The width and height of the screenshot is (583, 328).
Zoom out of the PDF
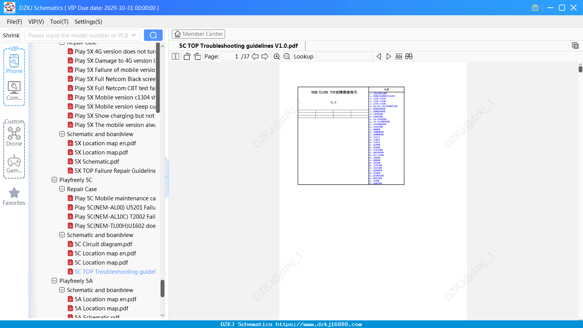click(287, 56)
